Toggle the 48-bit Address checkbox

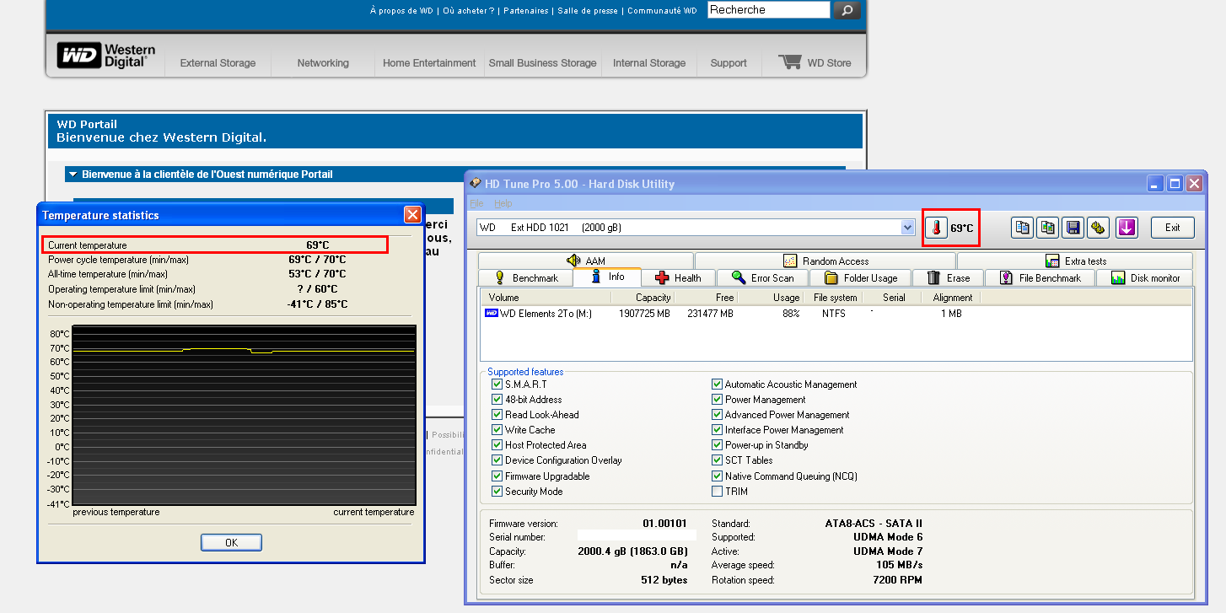[497, 400]
